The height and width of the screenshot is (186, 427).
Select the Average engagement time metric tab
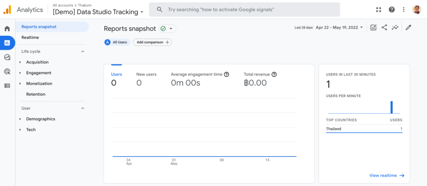(x=200, y=79)
